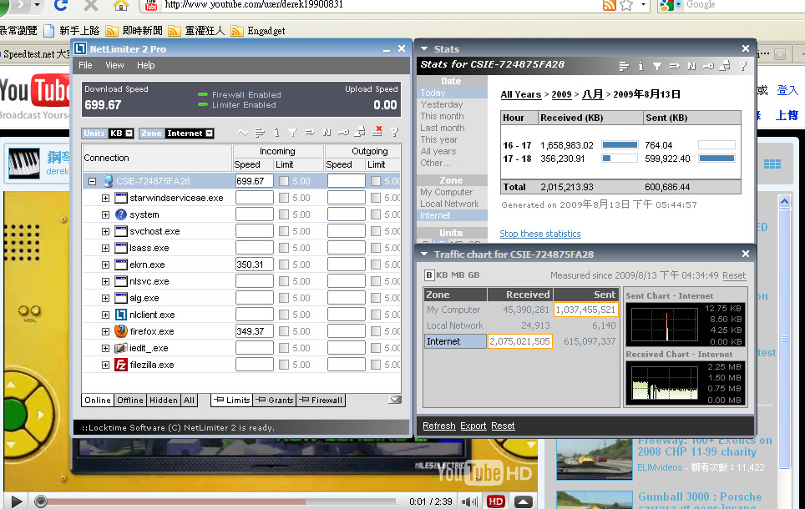Click the Stop these statistics link
This screenshot has width=805, height=509.
(539, 234)
